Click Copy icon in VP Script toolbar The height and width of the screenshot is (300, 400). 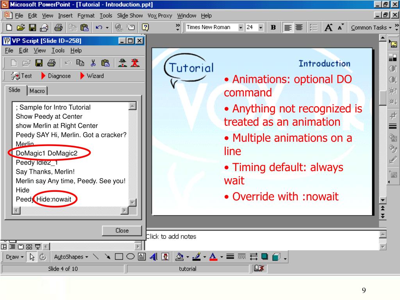[x=80, y=63]
